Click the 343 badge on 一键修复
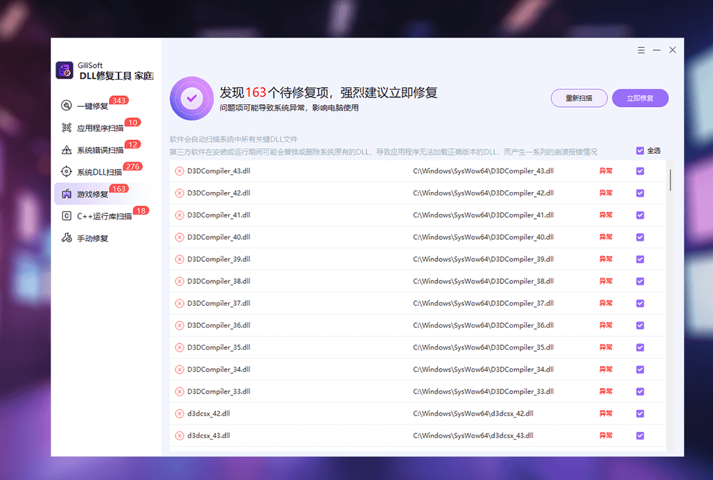 (119, 100)
